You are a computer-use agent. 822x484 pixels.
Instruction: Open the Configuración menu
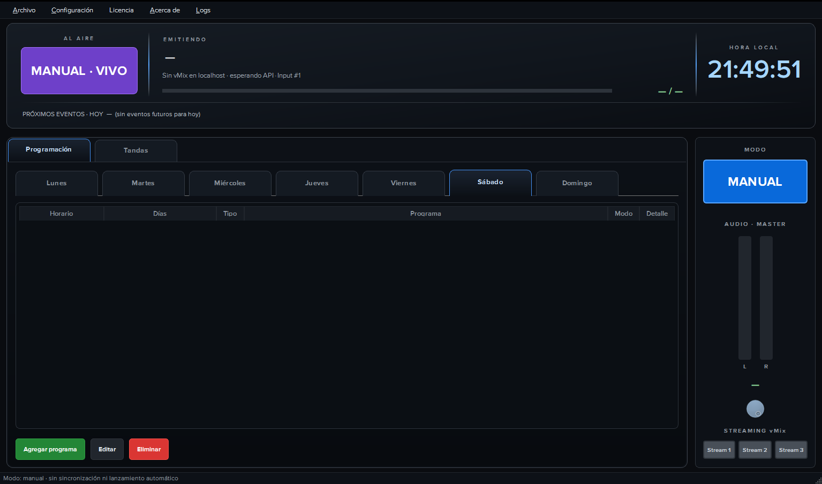pos(72,10)
